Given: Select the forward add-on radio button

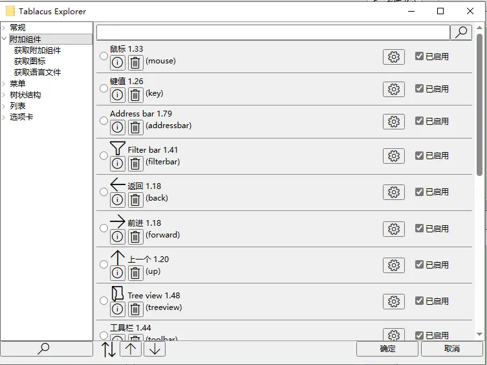Looking at the screenshot, I should tap(103, 228).
